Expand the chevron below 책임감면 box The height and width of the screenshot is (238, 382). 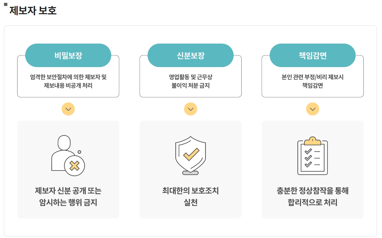(313, 109)
